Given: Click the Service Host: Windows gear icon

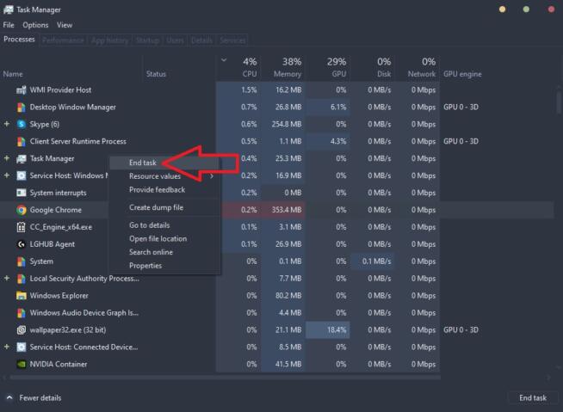Looking at the screenshot, I should 22,175.
